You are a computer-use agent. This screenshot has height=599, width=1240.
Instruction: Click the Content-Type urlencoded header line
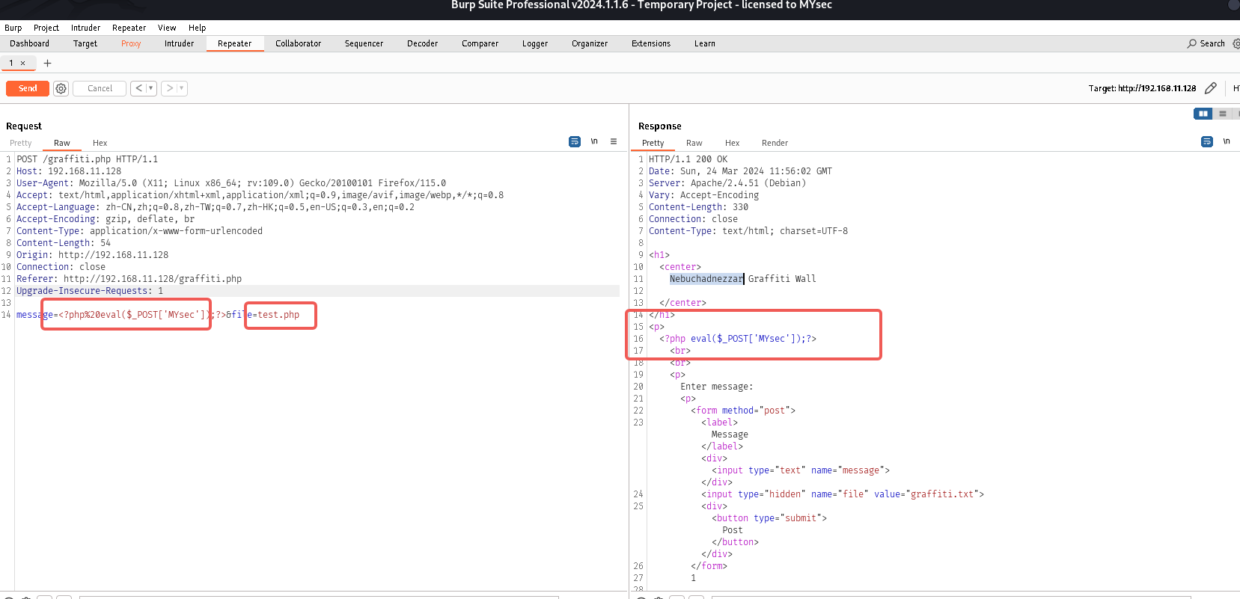click(x=139, y=231)
